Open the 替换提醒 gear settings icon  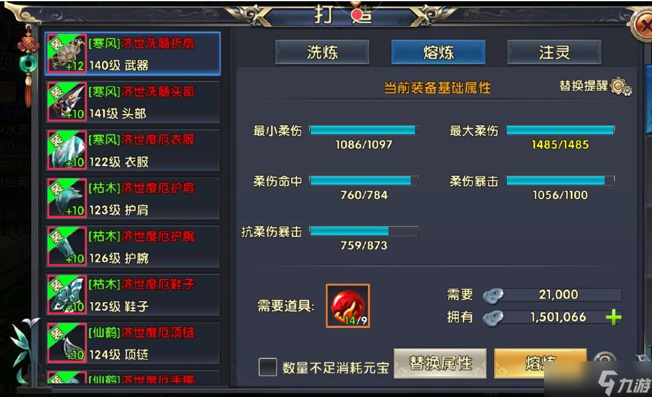point(621,87)
